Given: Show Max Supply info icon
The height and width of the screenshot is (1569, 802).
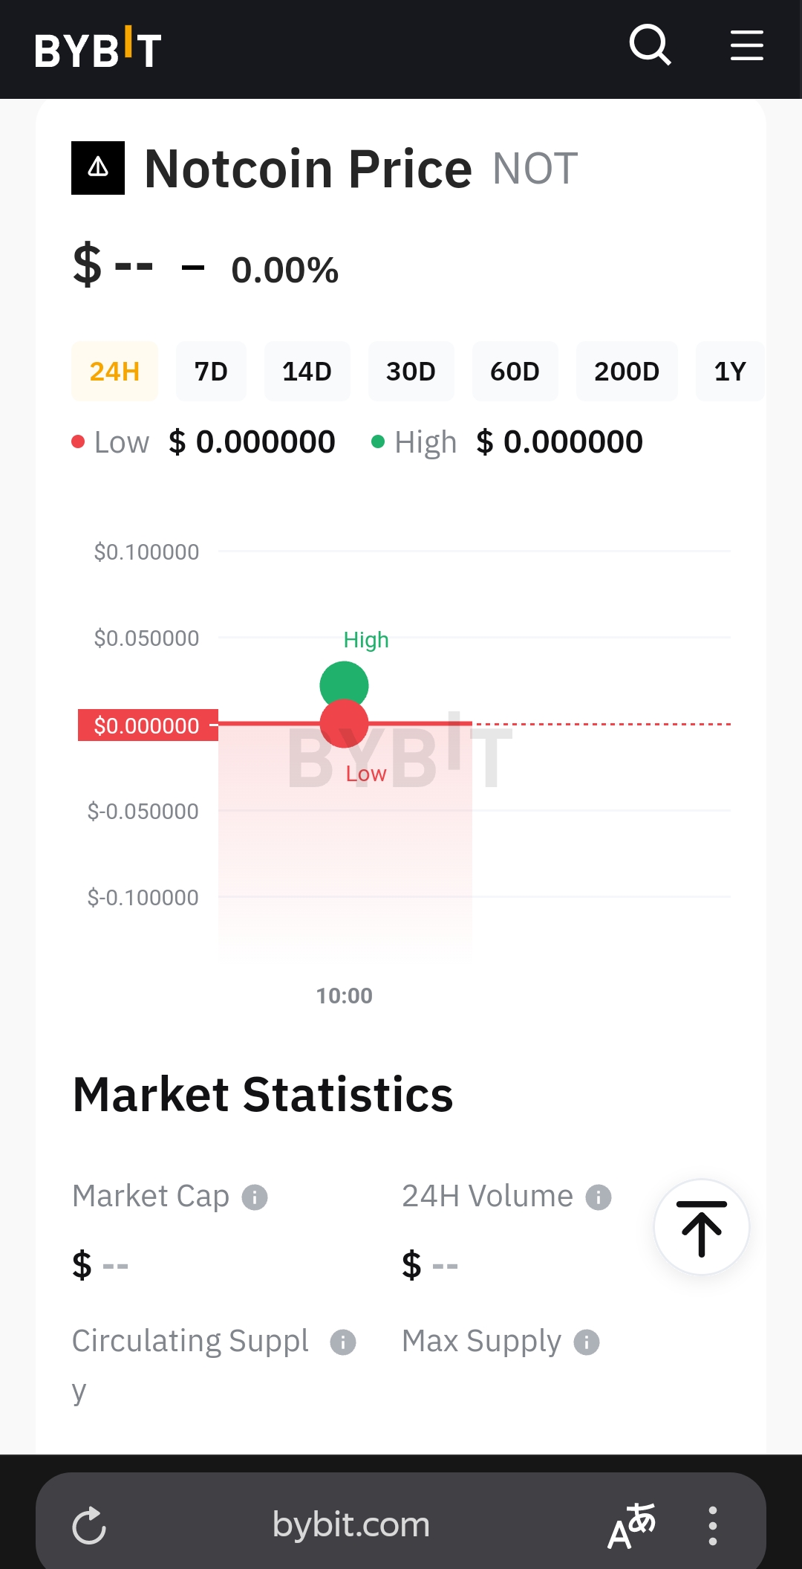Looking at the screenshot, I should tap(587, 1342).
